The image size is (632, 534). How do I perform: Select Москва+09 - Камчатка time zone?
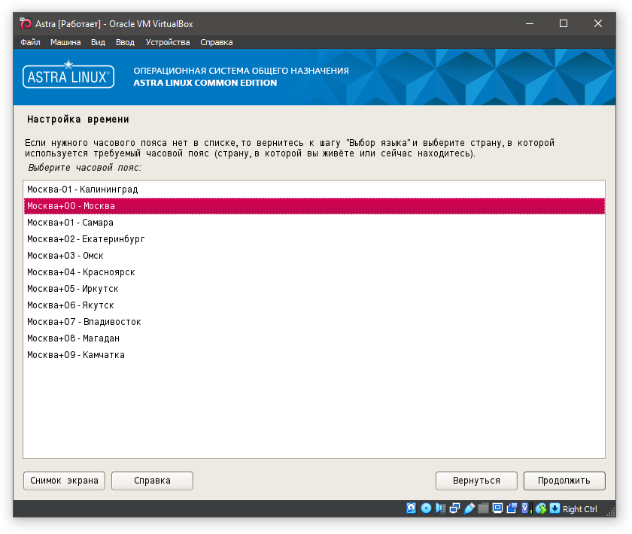point(314,355)
